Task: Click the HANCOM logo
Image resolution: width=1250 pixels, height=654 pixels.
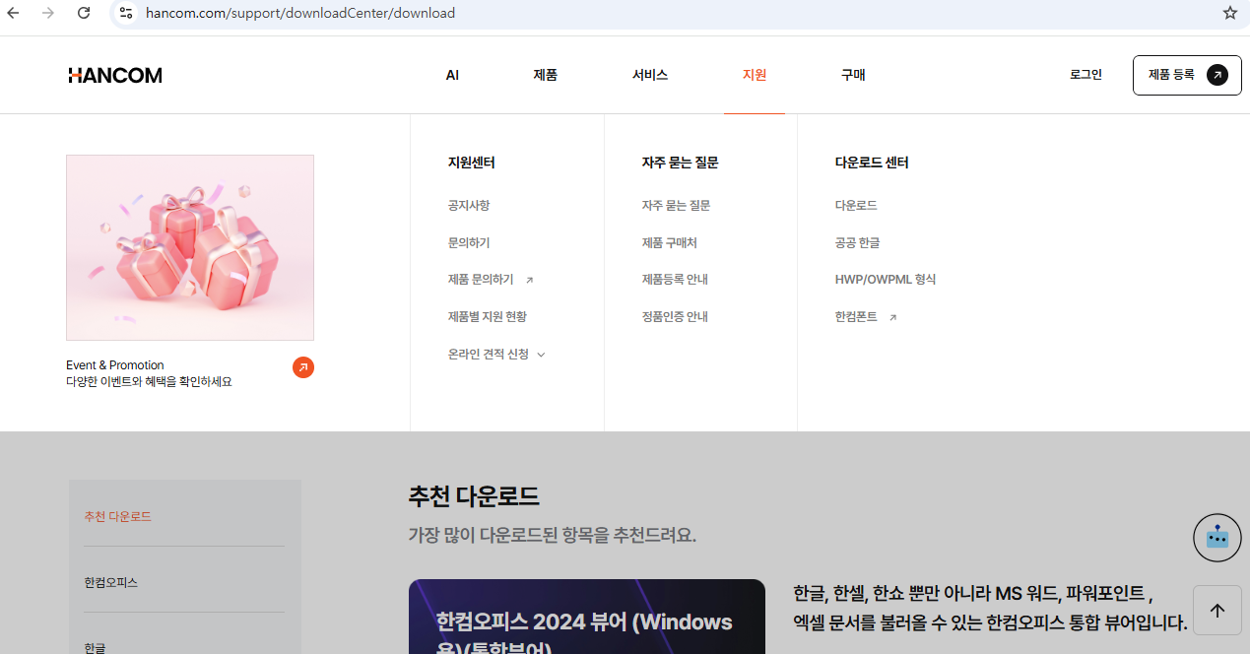Action: (x=114, y=75)
